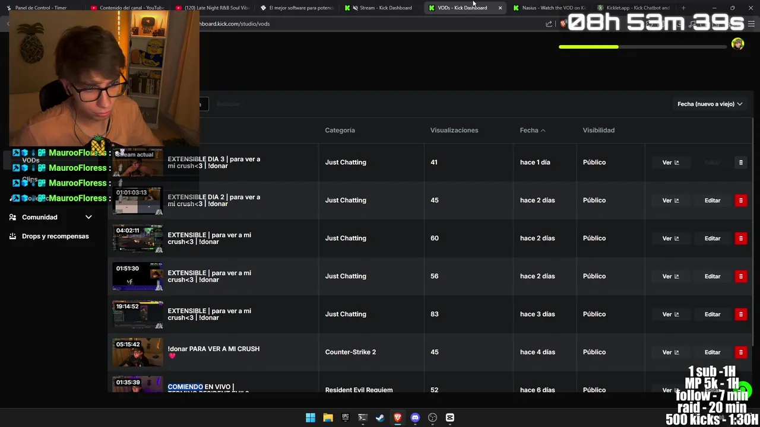Delete the Counter-Strike 2 VOD

pos(740,352)
